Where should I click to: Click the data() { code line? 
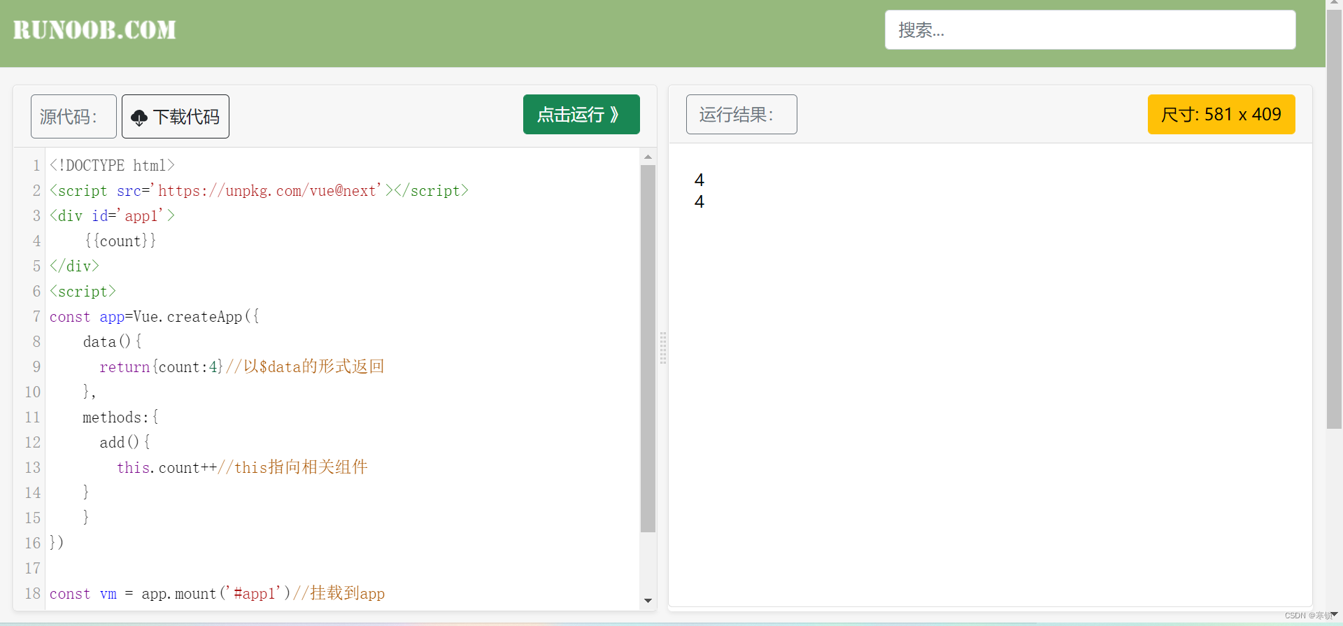click(113, 342)
